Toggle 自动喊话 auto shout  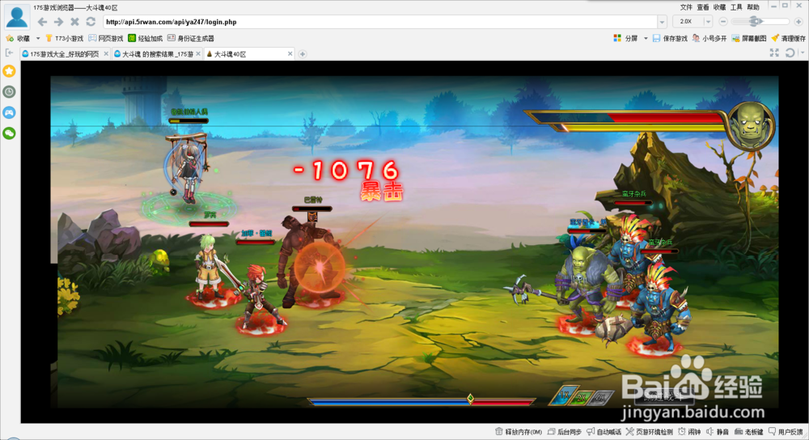point(604,432)
